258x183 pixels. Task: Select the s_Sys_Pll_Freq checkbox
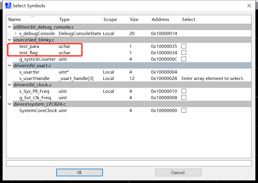tap(184, 91)
